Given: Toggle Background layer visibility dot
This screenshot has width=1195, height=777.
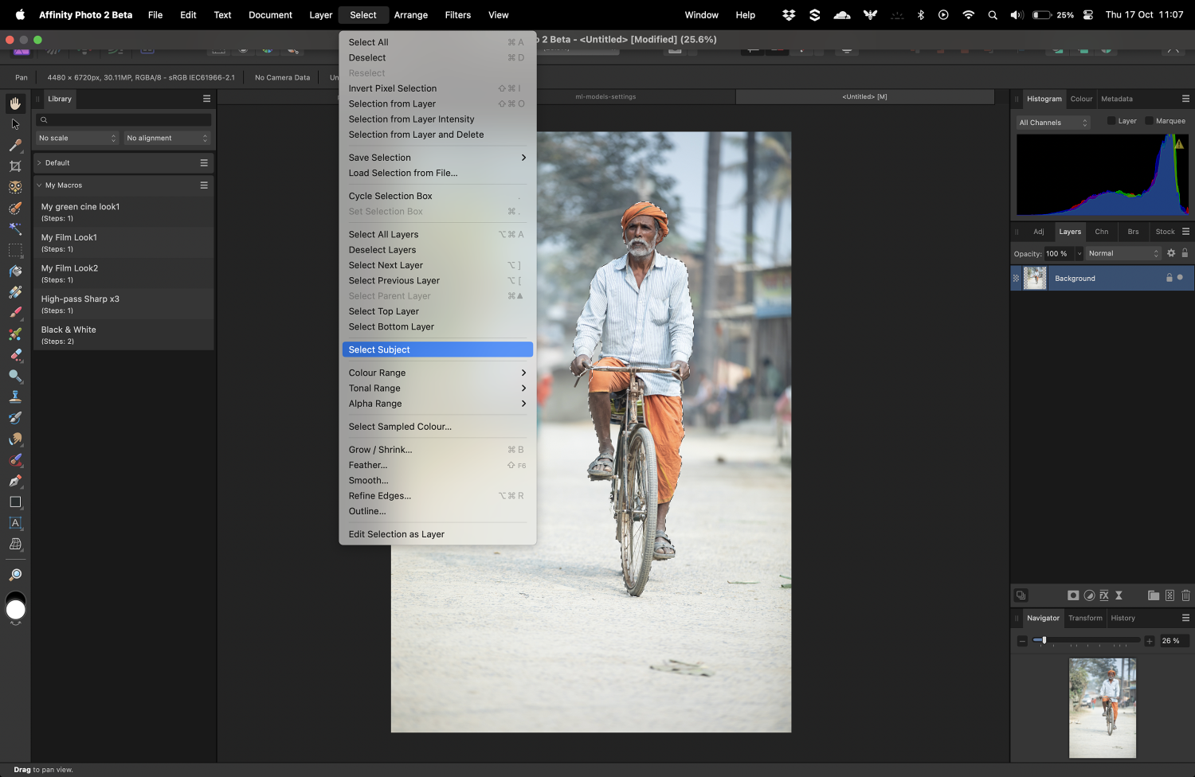Looking at the screenshot, I should (x=1180, y=278).
